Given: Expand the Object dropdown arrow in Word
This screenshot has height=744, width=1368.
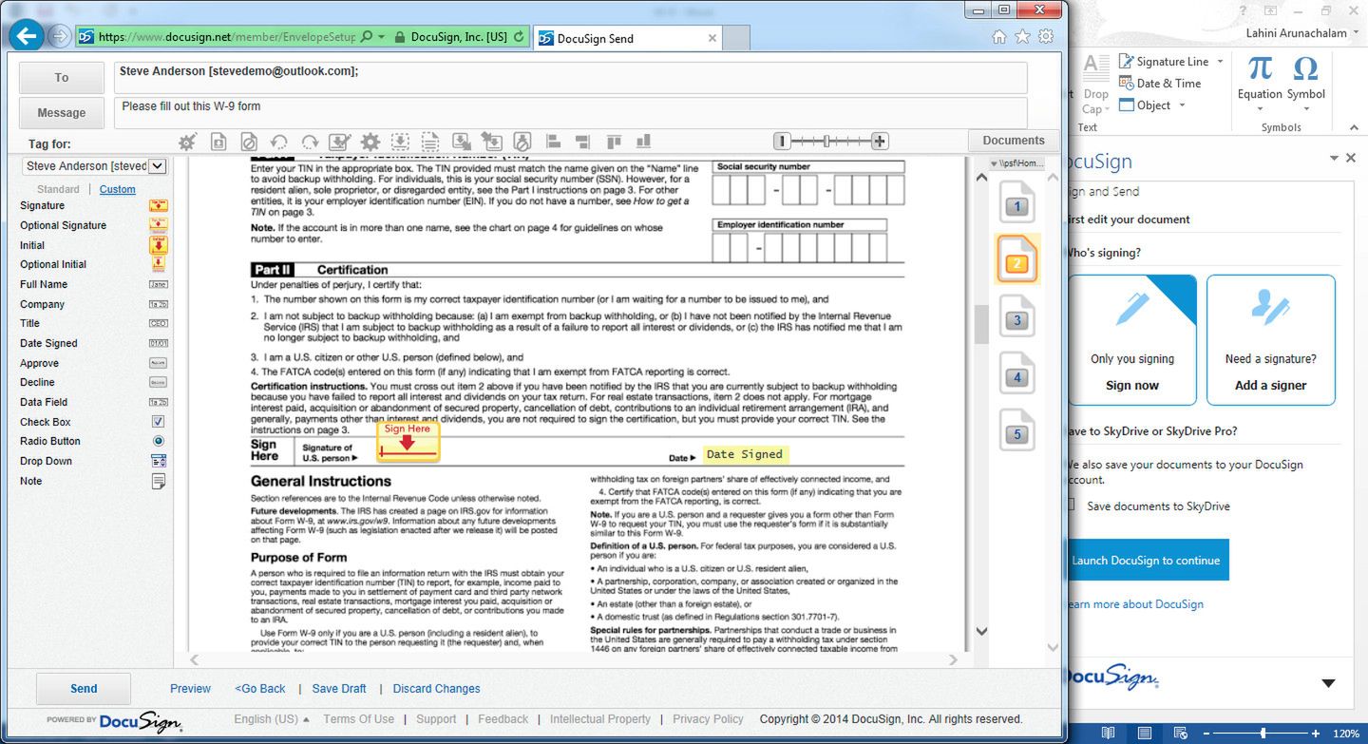Looking at the screenshot, I should [1183, 105].
